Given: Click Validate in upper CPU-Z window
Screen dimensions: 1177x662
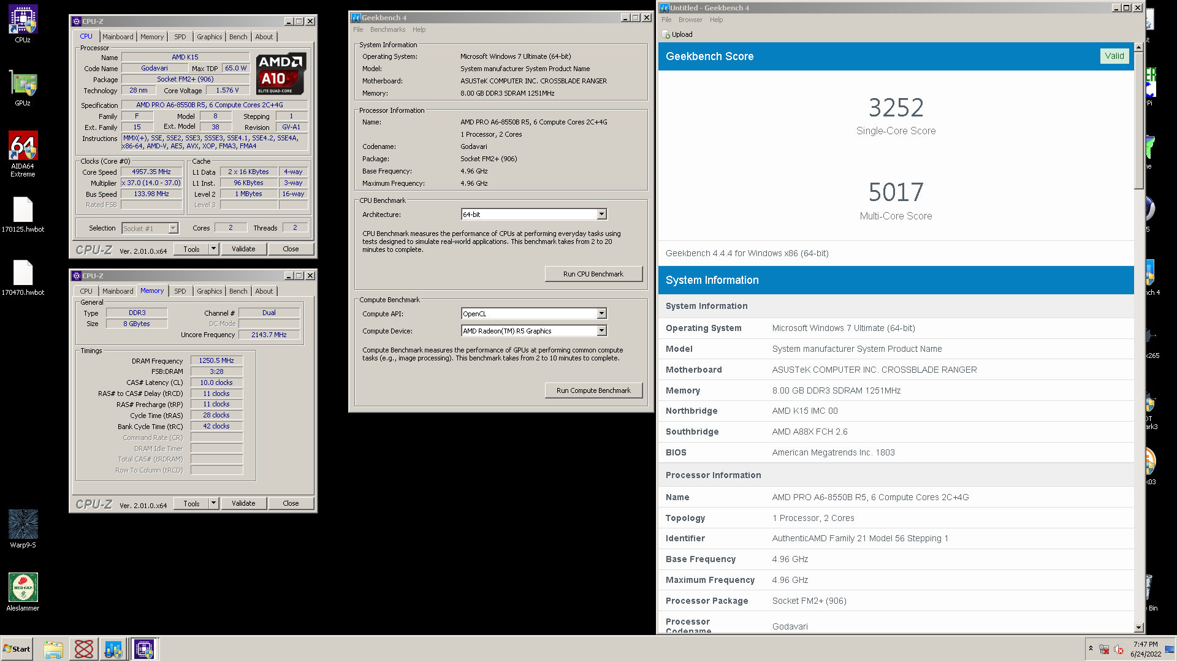Looking at the screenshot, I should (x=243, y=249).
